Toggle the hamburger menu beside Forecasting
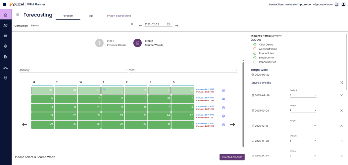 click(x=18, y=15)
